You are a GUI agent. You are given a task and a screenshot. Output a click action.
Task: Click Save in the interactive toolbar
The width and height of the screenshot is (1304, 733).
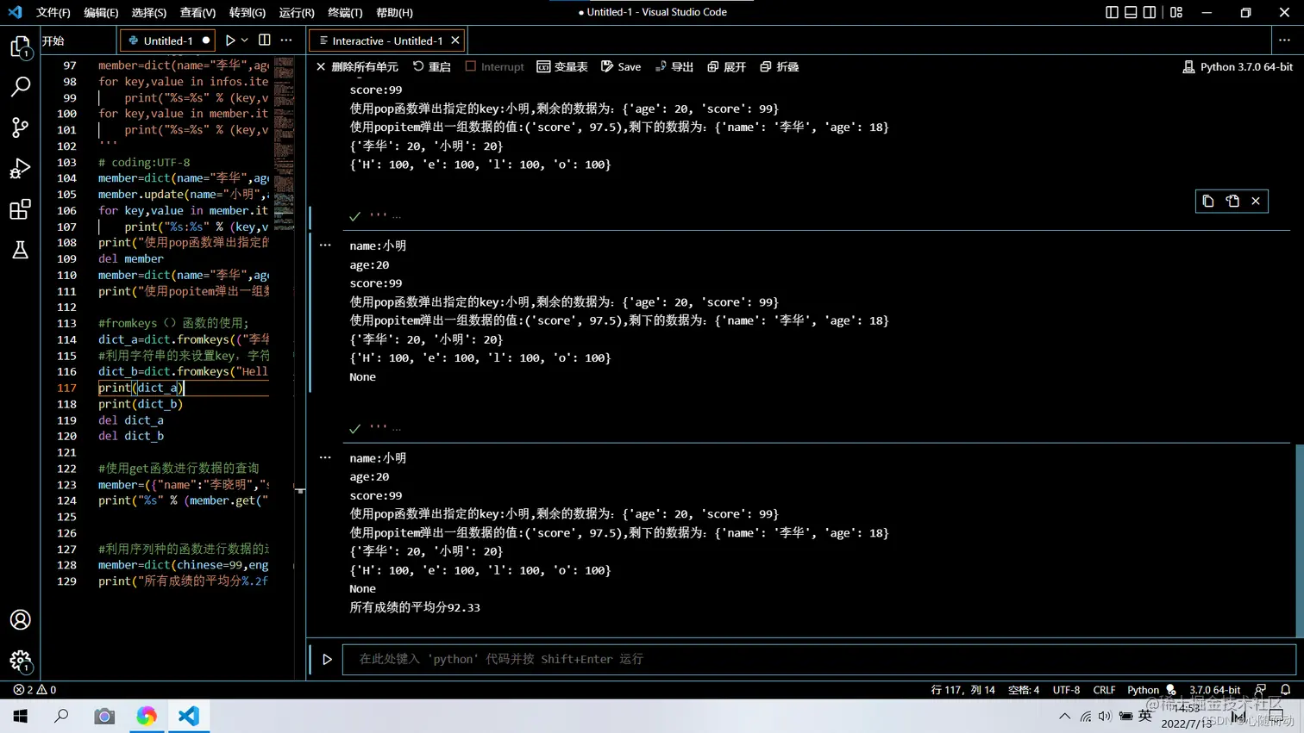[621, 66]
